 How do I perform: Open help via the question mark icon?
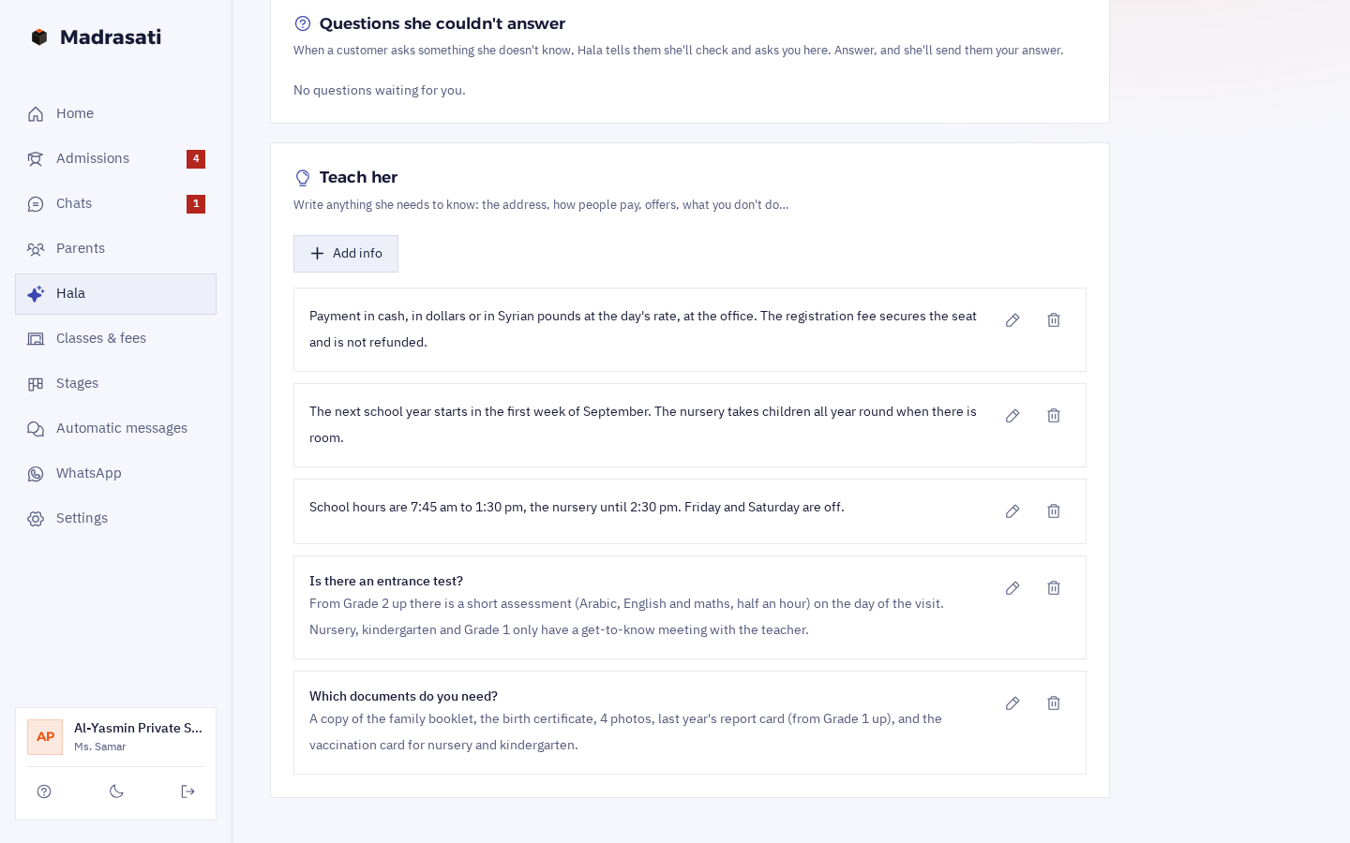pos(44,791)
